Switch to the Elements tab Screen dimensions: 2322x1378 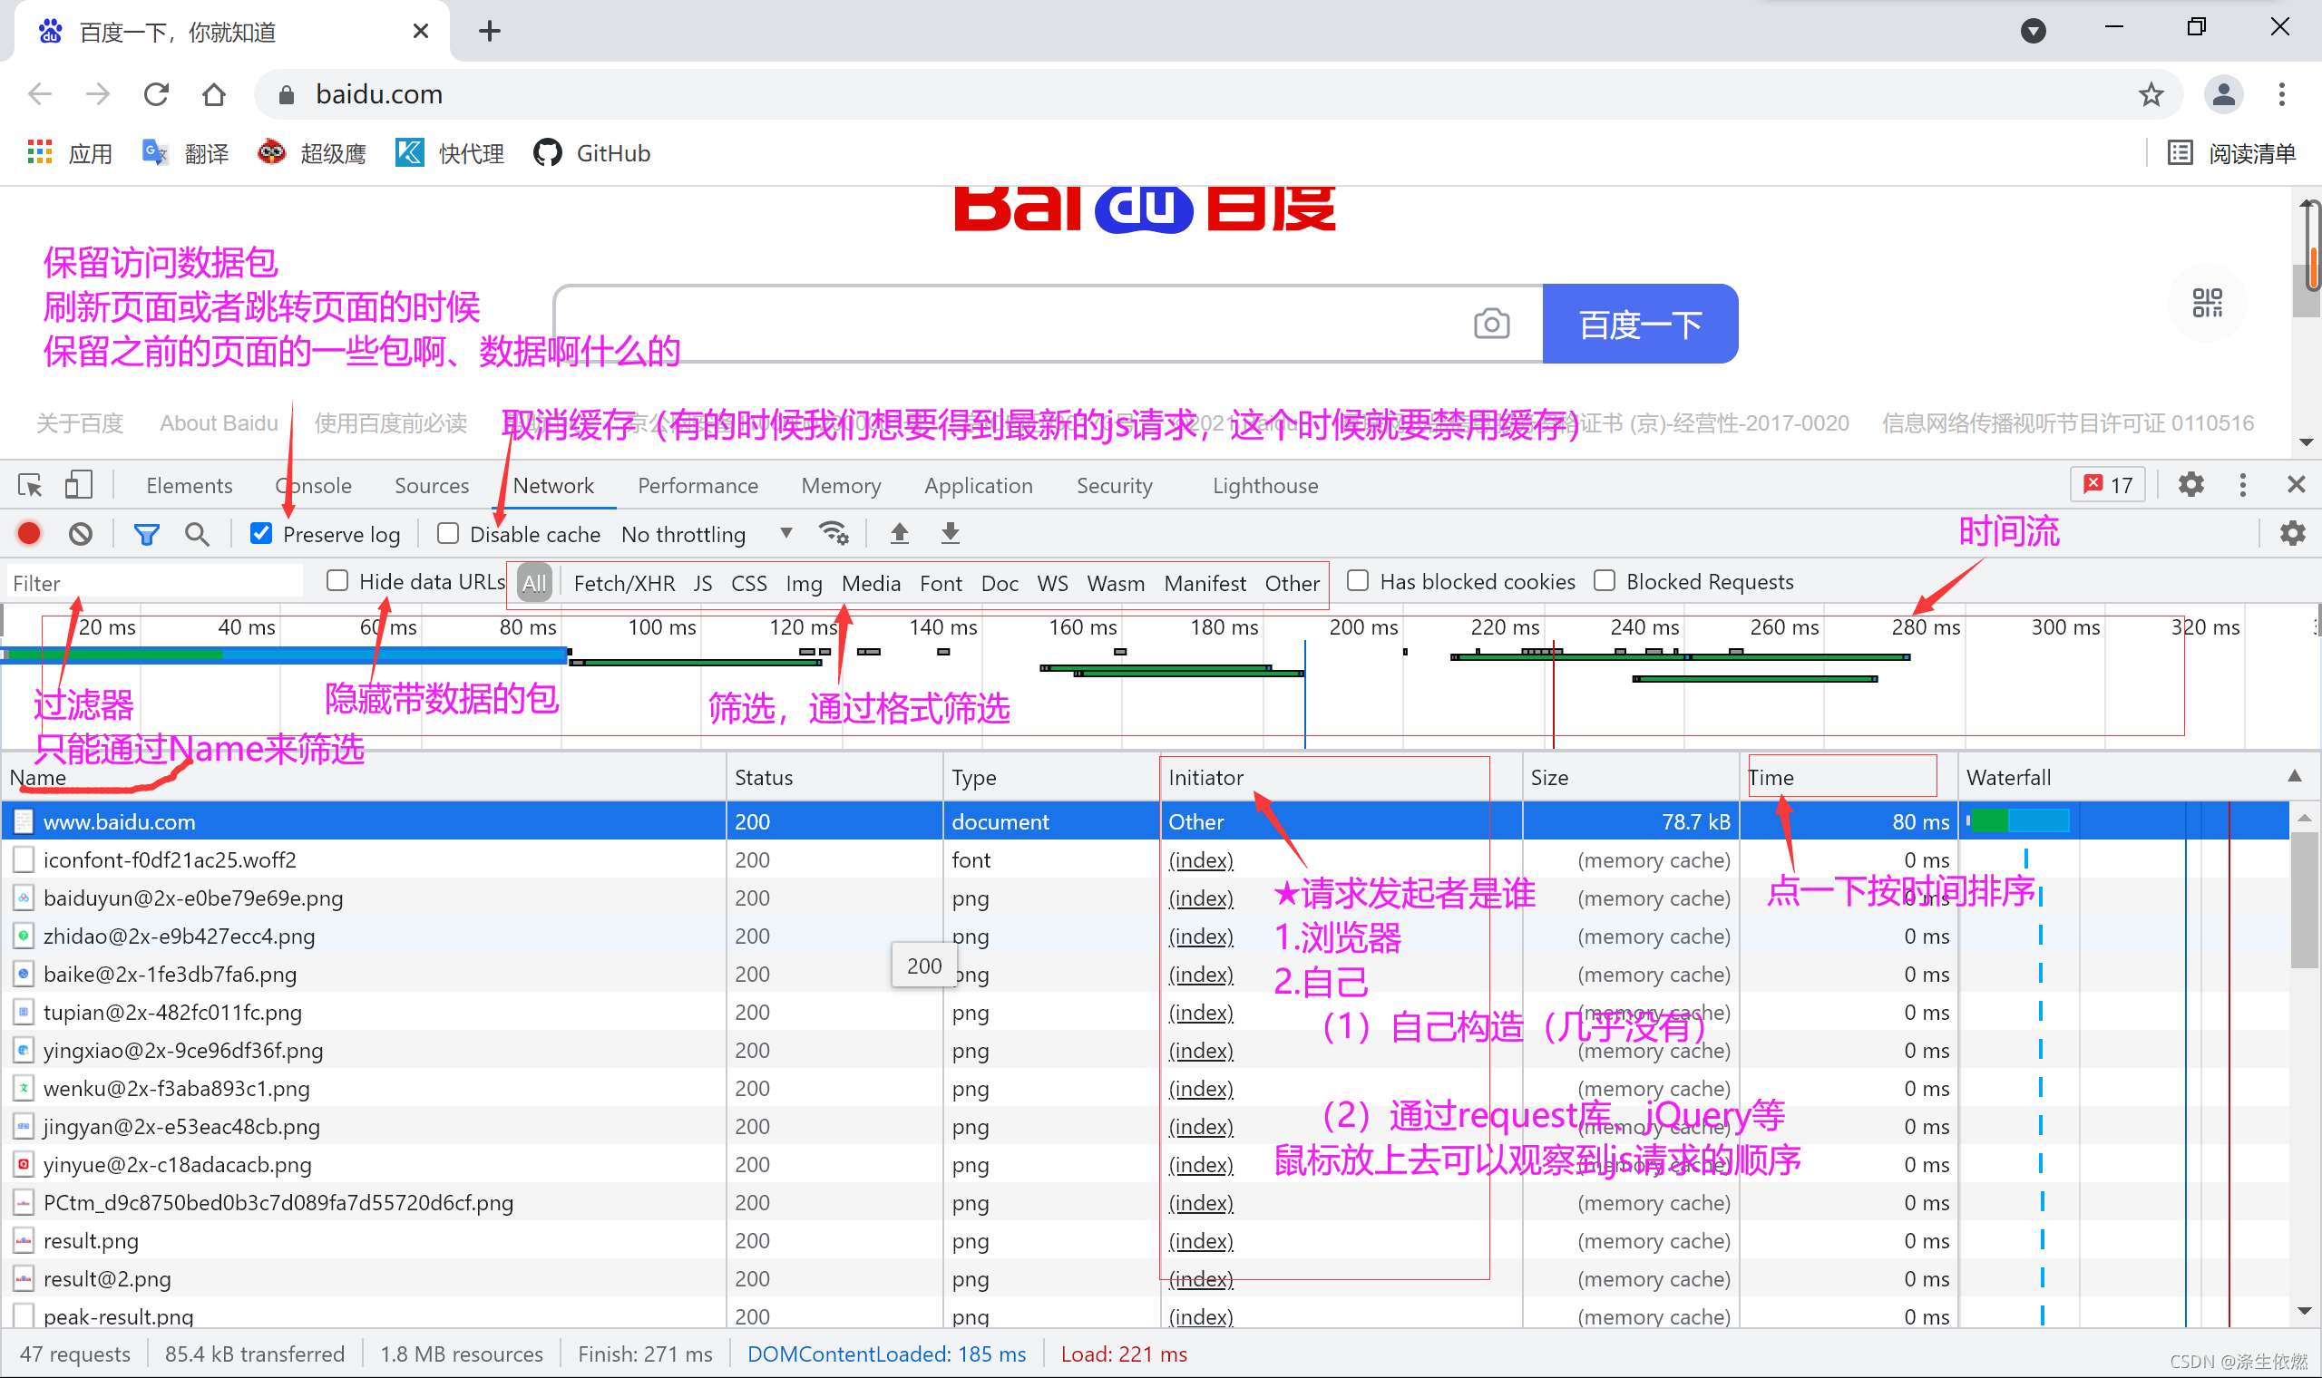pos(190,486)
